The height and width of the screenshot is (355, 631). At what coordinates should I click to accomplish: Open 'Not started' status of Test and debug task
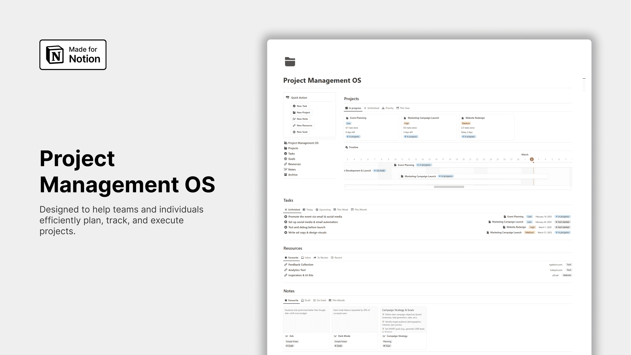(x=563, y=227)
